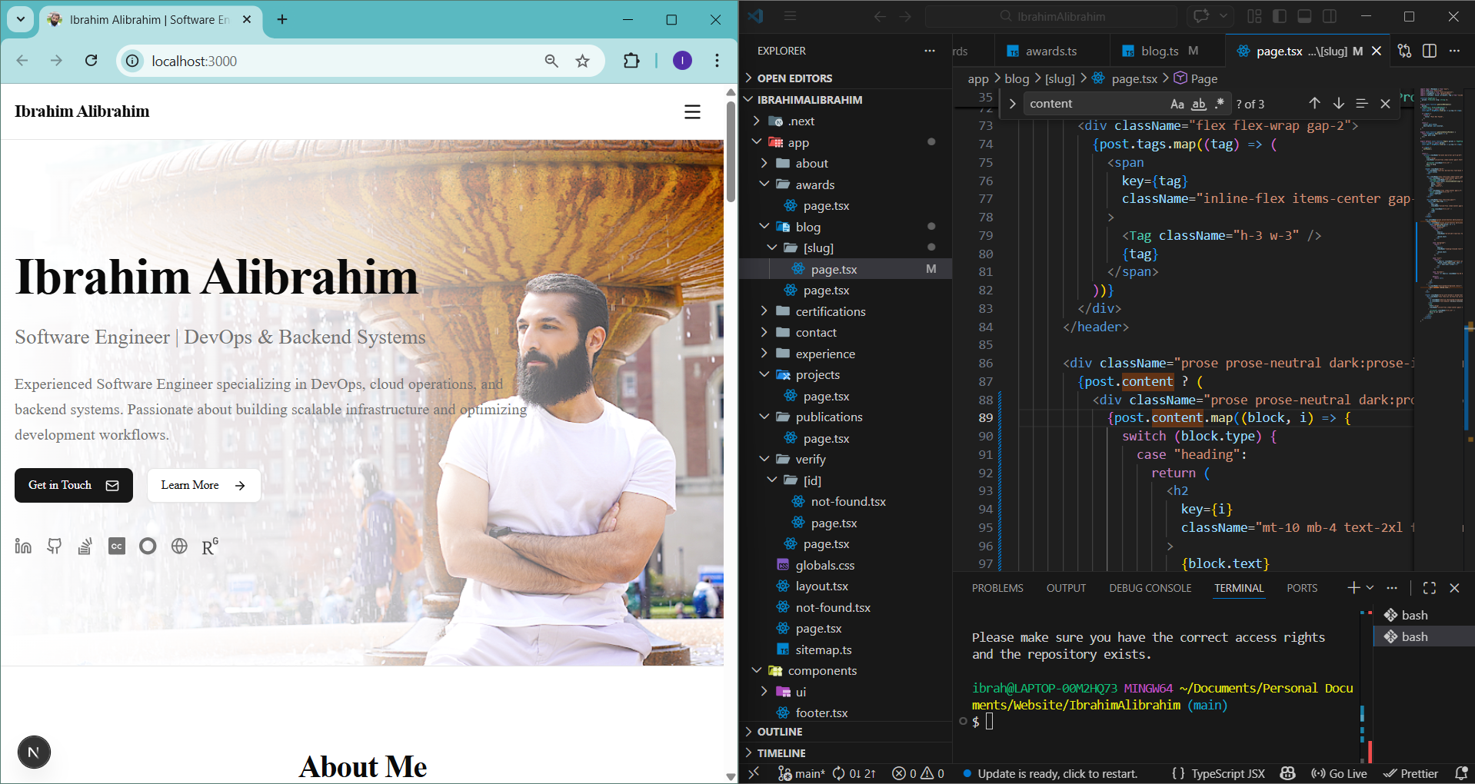Expand the OUTLINE section
This screenshot has width=1475, height=784.
pos(780,732)
